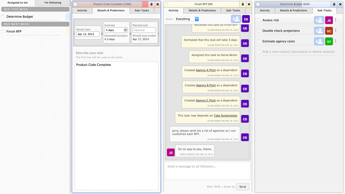This screenshot has width=345, height=194.
Task: Open more options for Double check projections
Action: (336, 30)
